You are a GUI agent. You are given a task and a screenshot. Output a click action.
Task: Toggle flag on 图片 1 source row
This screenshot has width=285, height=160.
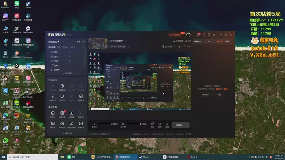tap(69, 52)
